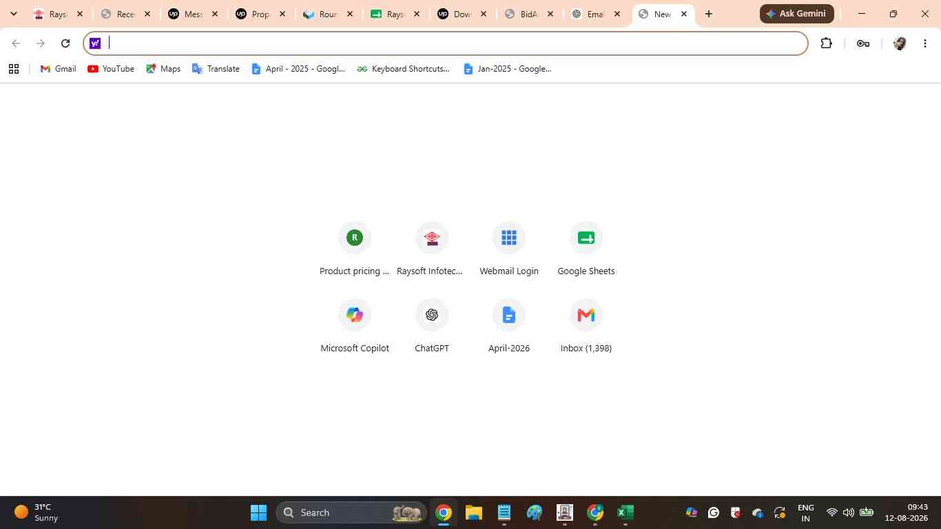Click the password manager key icon
The height and width of the screenshot is (529, 941).
[862, 43]
